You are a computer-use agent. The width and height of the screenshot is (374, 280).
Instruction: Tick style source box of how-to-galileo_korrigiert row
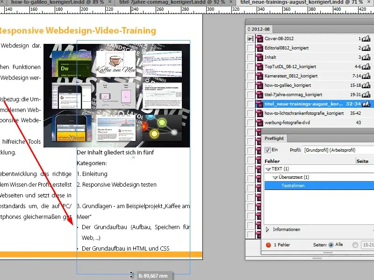[251, 85]
